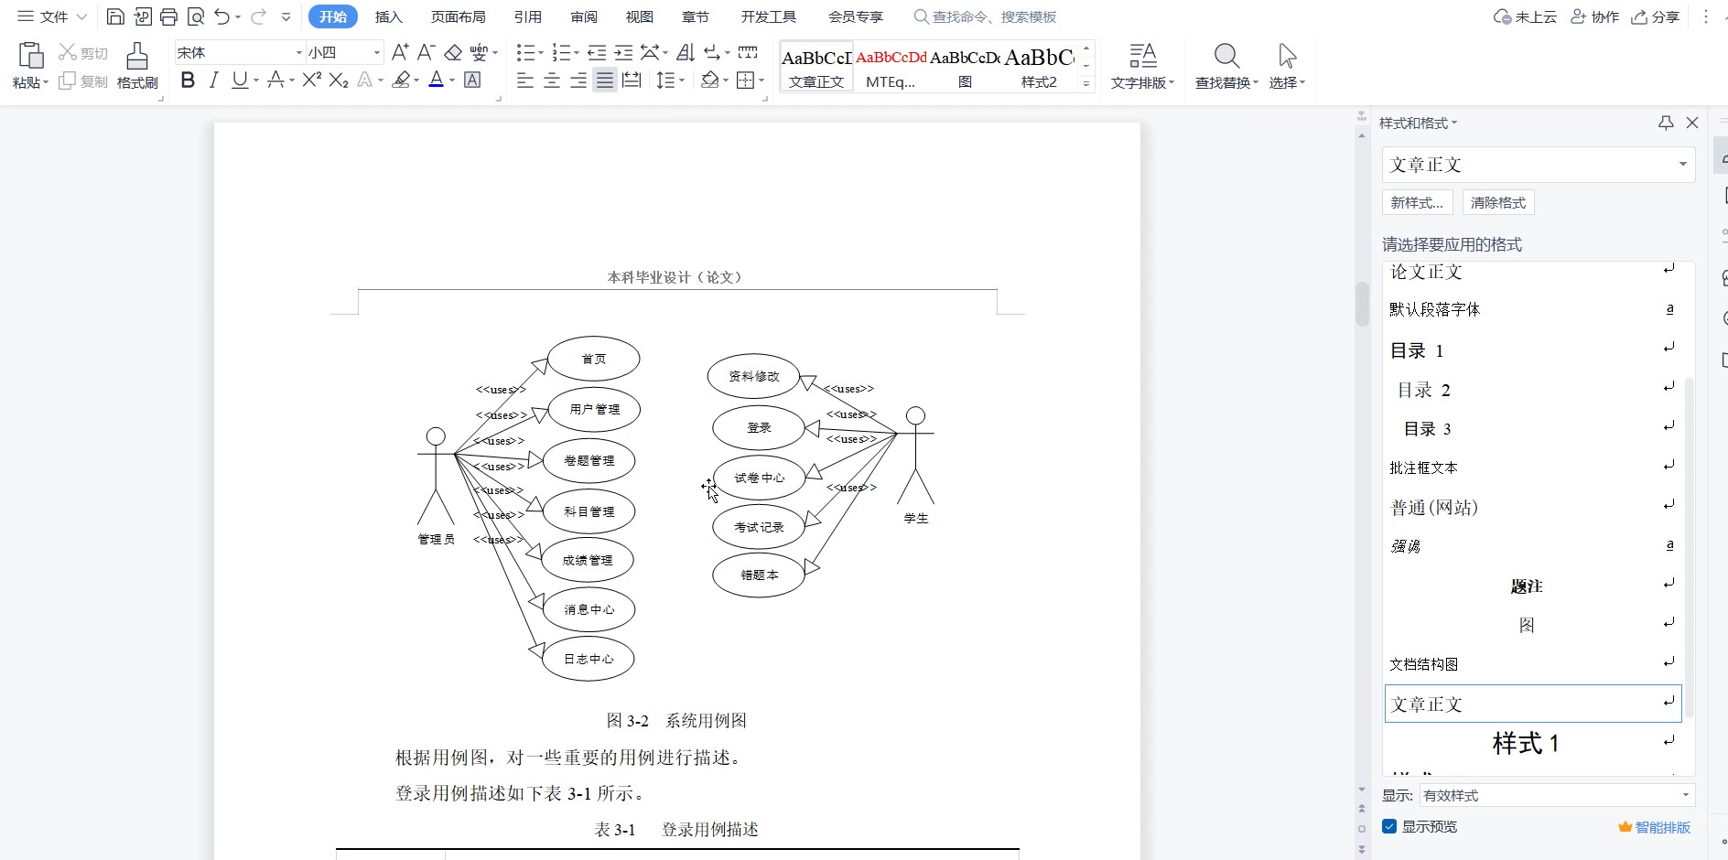Open Find and Replace tool
This screenshot has width=1728, height=860.
point(1226,66)
